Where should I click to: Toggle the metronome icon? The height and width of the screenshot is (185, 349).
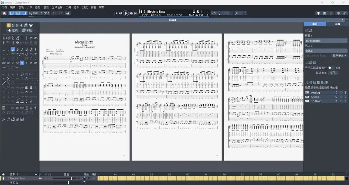(x=198, y=11)
